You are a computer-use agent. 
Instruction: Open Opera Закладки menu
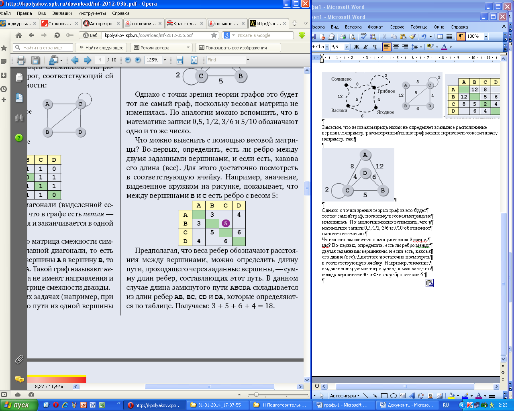coord(62,13)
